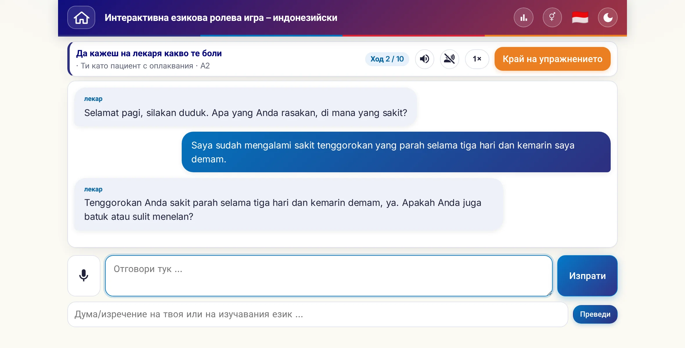Focus the Отговори тук reply field
The height and width of the screenshot is (348, 685).
(329, 275)
